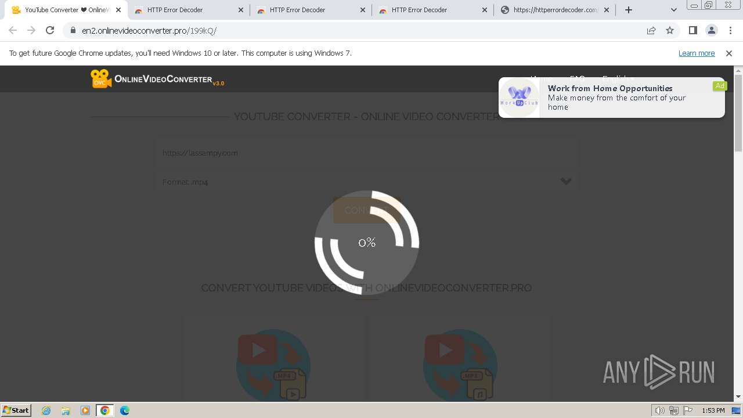Viewport: 743px width, 418px height.
Task: Share this page icon
Action: tap(651, 30)
